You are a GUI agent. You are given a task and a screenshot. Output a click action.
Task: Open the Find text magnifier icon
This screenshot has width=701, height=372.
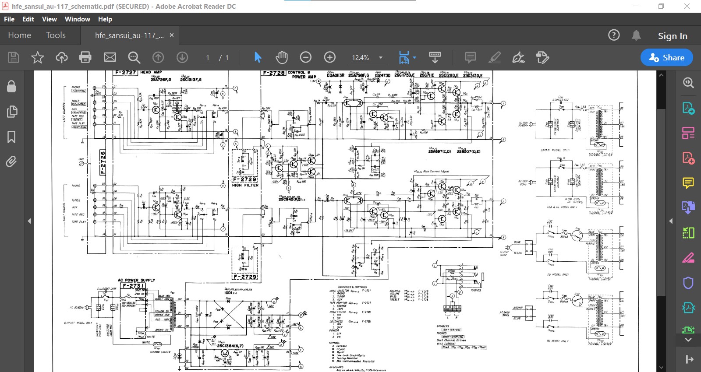point(134,57)
